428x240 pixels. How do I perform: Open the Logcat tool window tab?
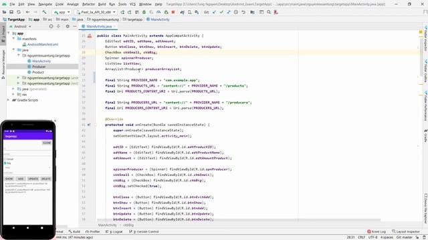pos(114,231)
